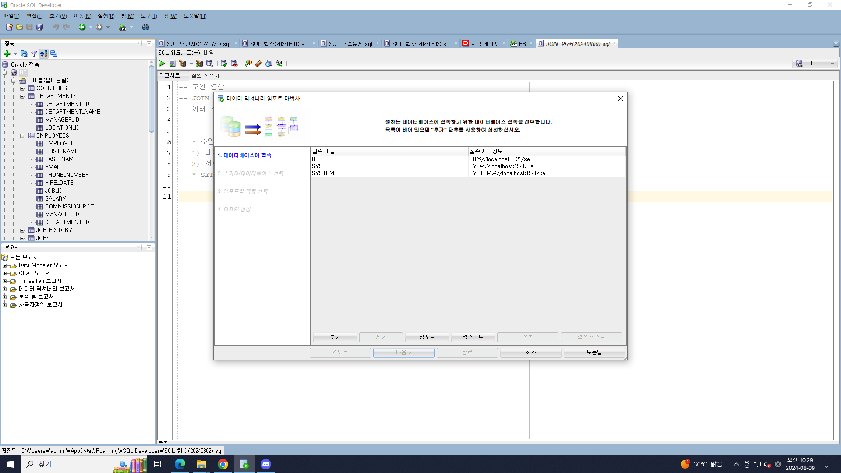Click the green plus New Connection icon
The width and height of the screenshot is (841, 473).
7,54
